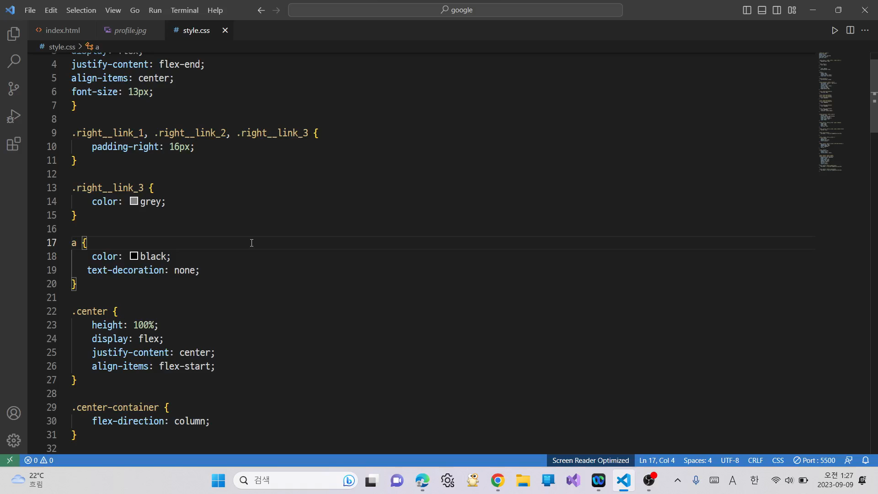Image resolution: width=878 pixels, height=494 pixels.
Task: Open the Extensions view
Action: coord(14,144)
